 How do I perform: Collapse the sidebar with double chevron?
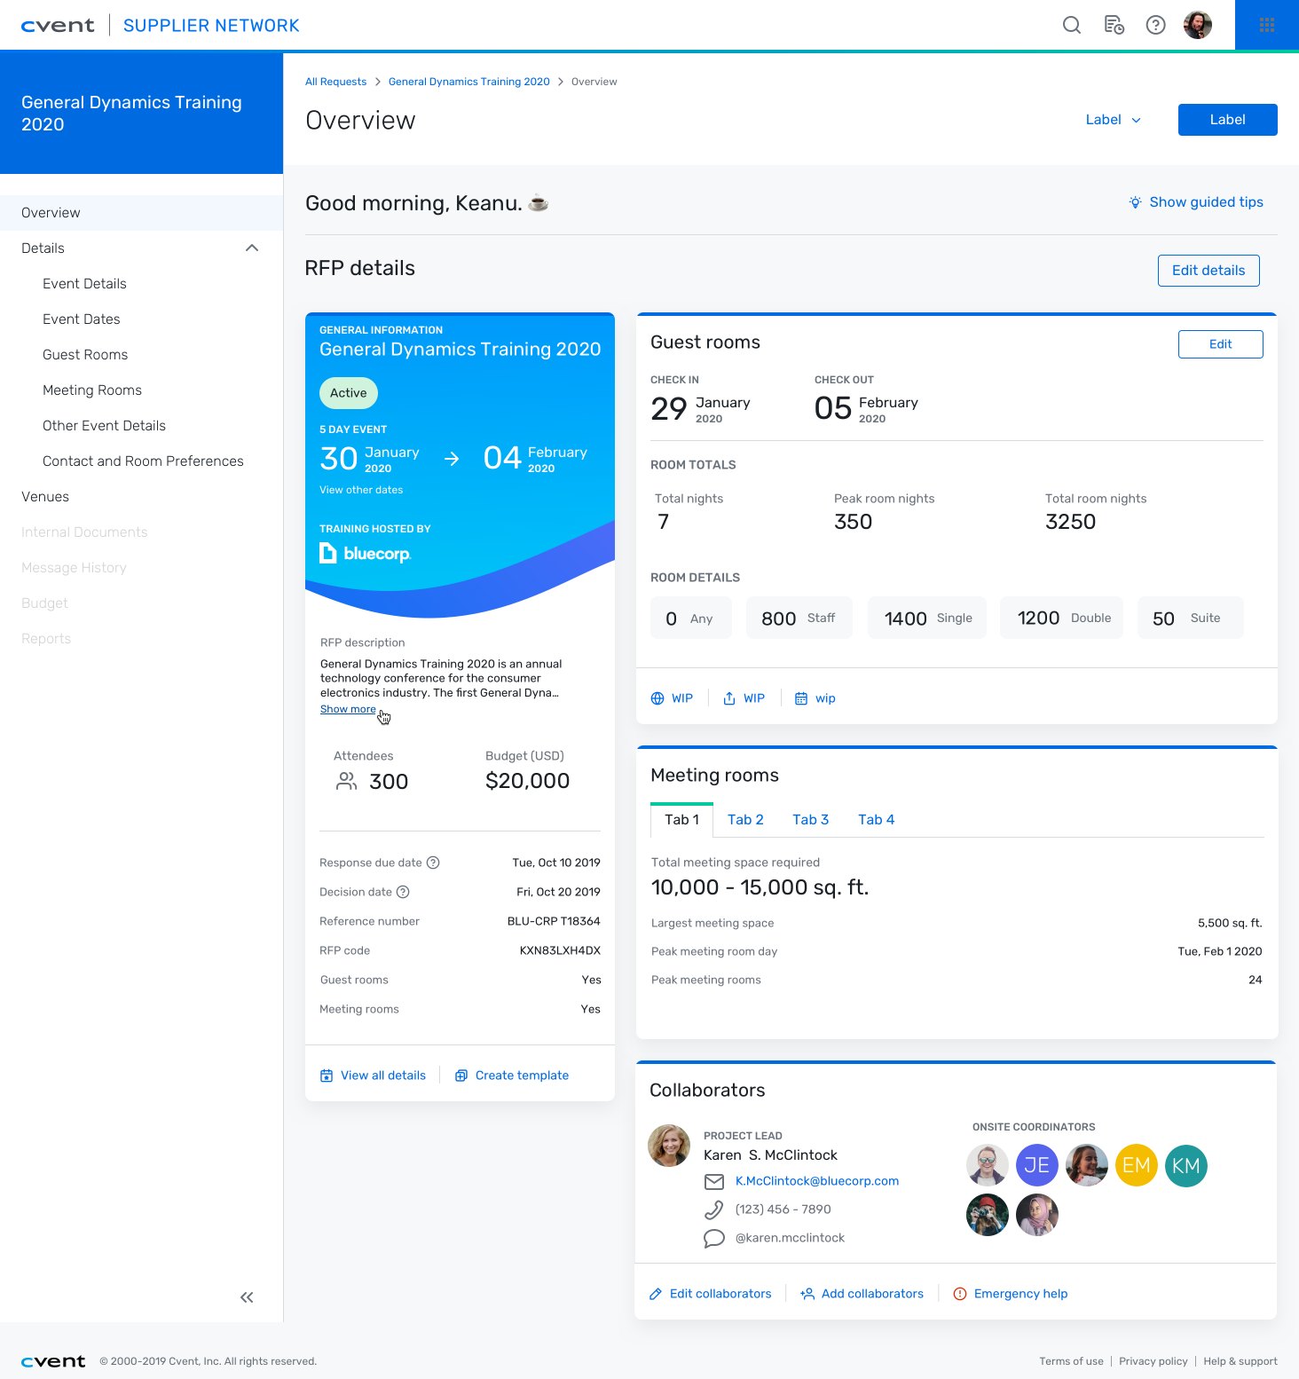click(x=247, y=1297)
